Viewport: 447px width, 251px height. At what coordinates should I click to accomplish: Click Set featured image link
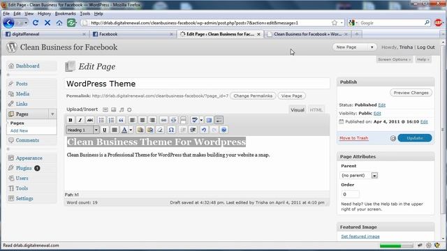360,236
